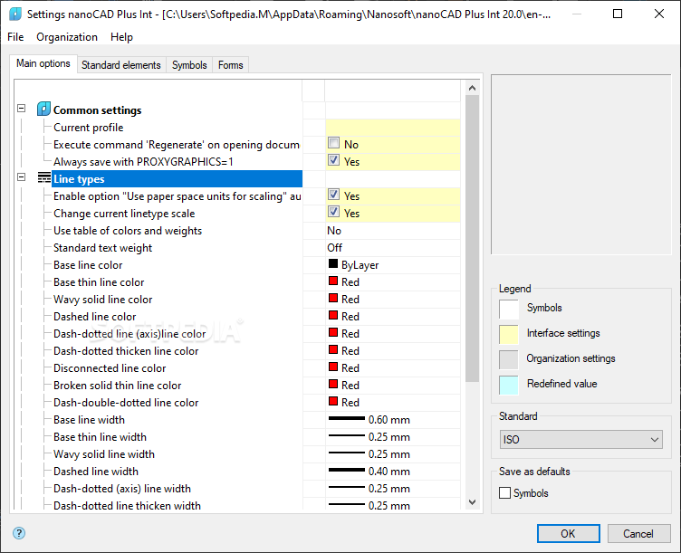
Task: Select the Dash-dotted (axis) line width row
Action: pyautogui.click(x=122, y=489)
